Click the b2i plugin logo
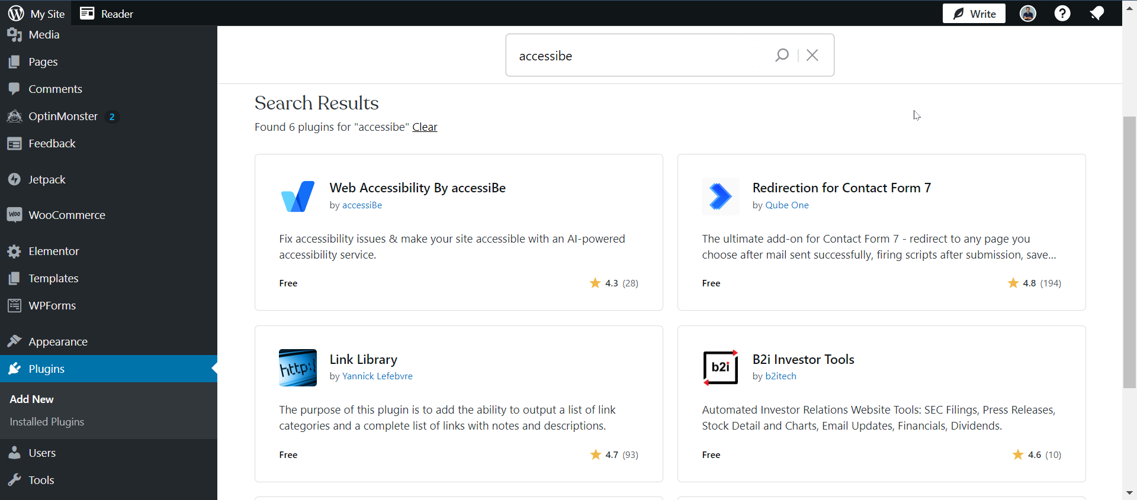This screenshot has width=1137, height=500. tap(721, 367)
